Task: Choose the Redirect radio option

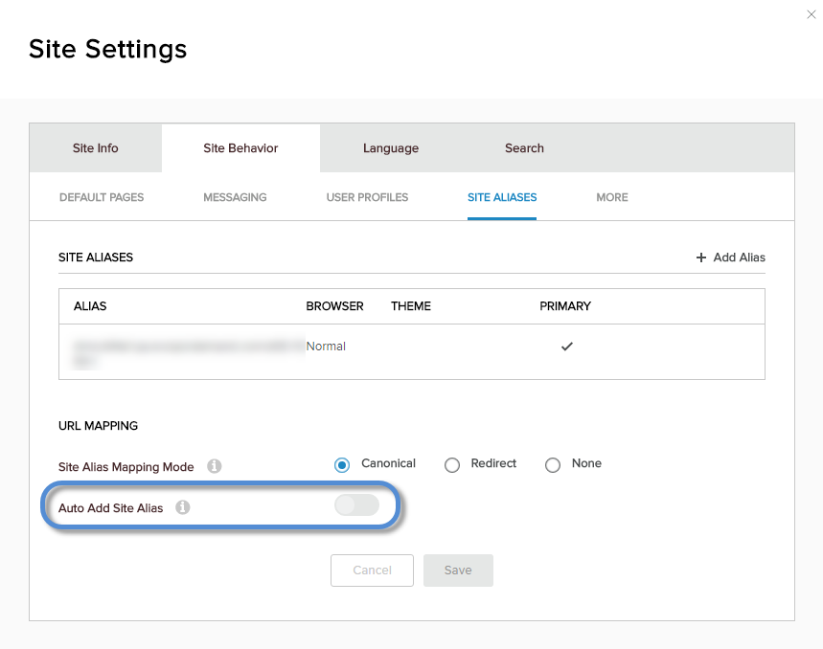Action: tap(452, 465)
